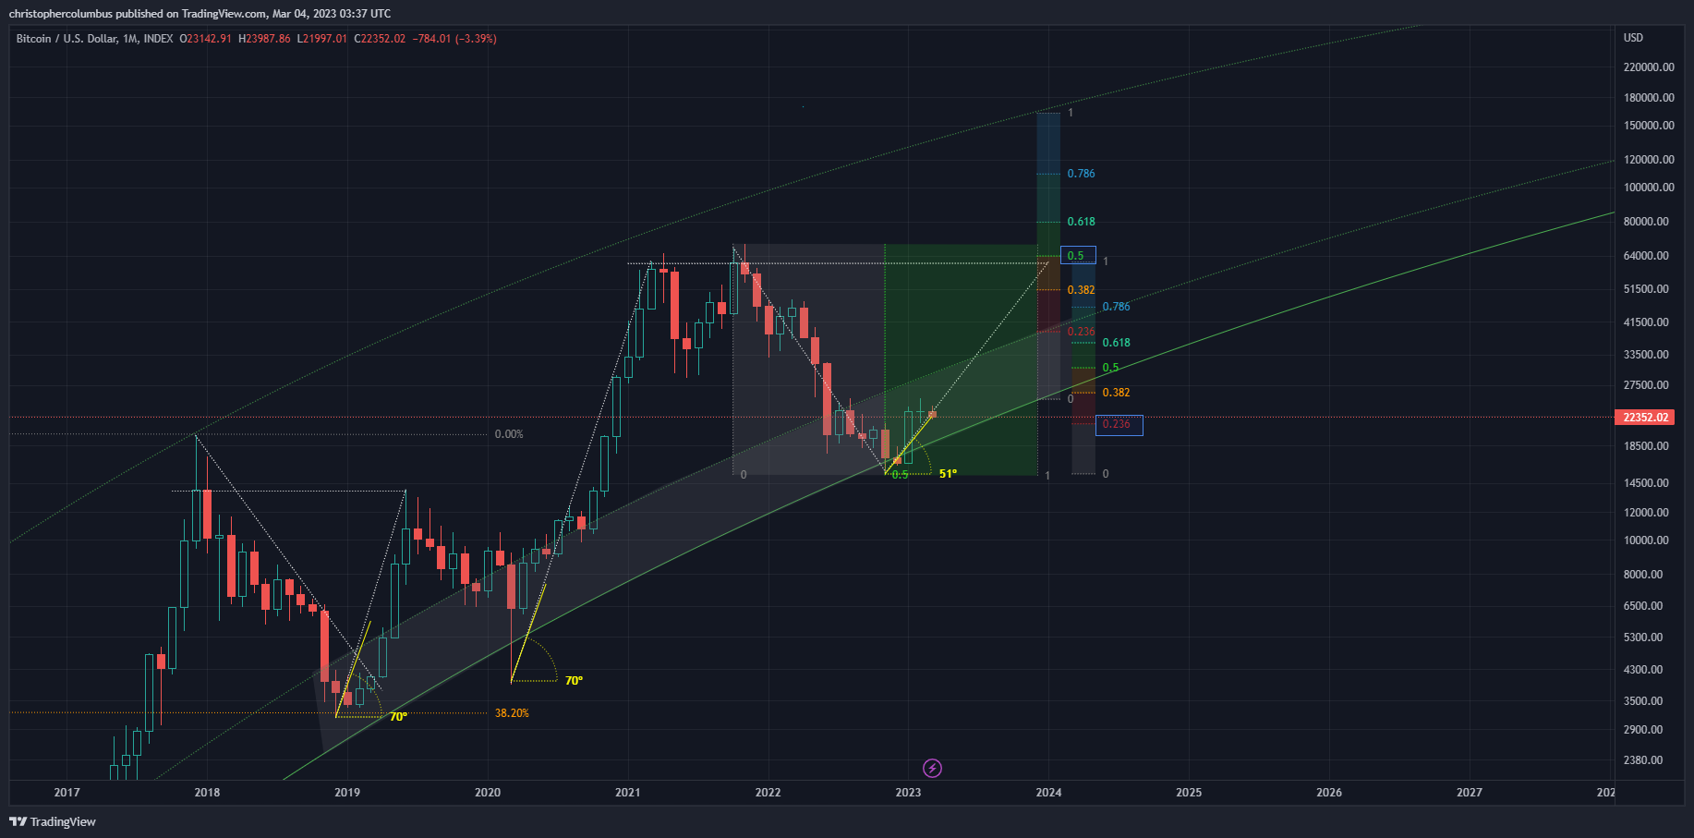Viewport: 1694px width, 838px height.
Task: Click the USD currency label
Action: (x=1633, y=38)
